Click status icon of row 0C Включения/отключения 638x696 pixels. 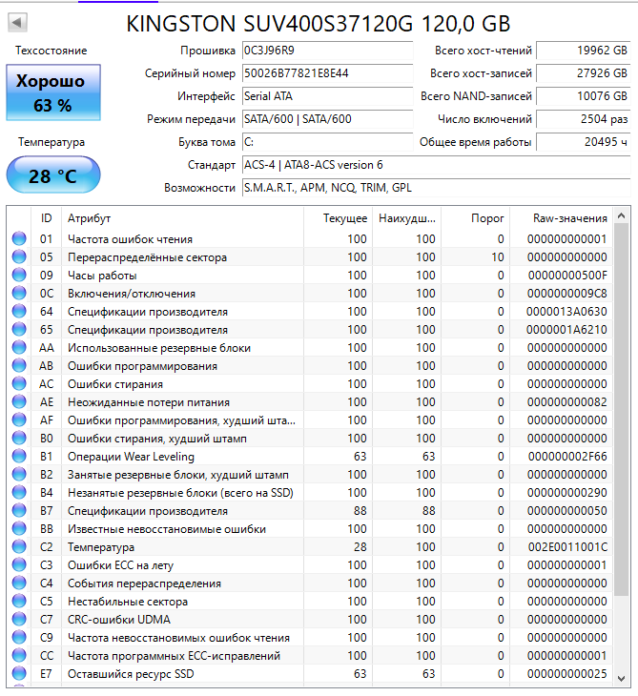click(x=19, y=294)
